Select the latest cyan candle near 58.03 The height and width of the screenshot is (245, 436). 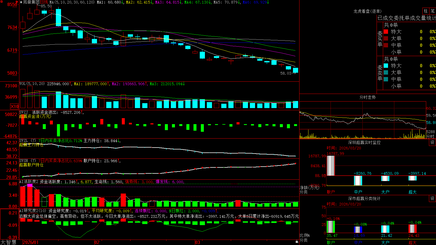(x=295, y=70)
